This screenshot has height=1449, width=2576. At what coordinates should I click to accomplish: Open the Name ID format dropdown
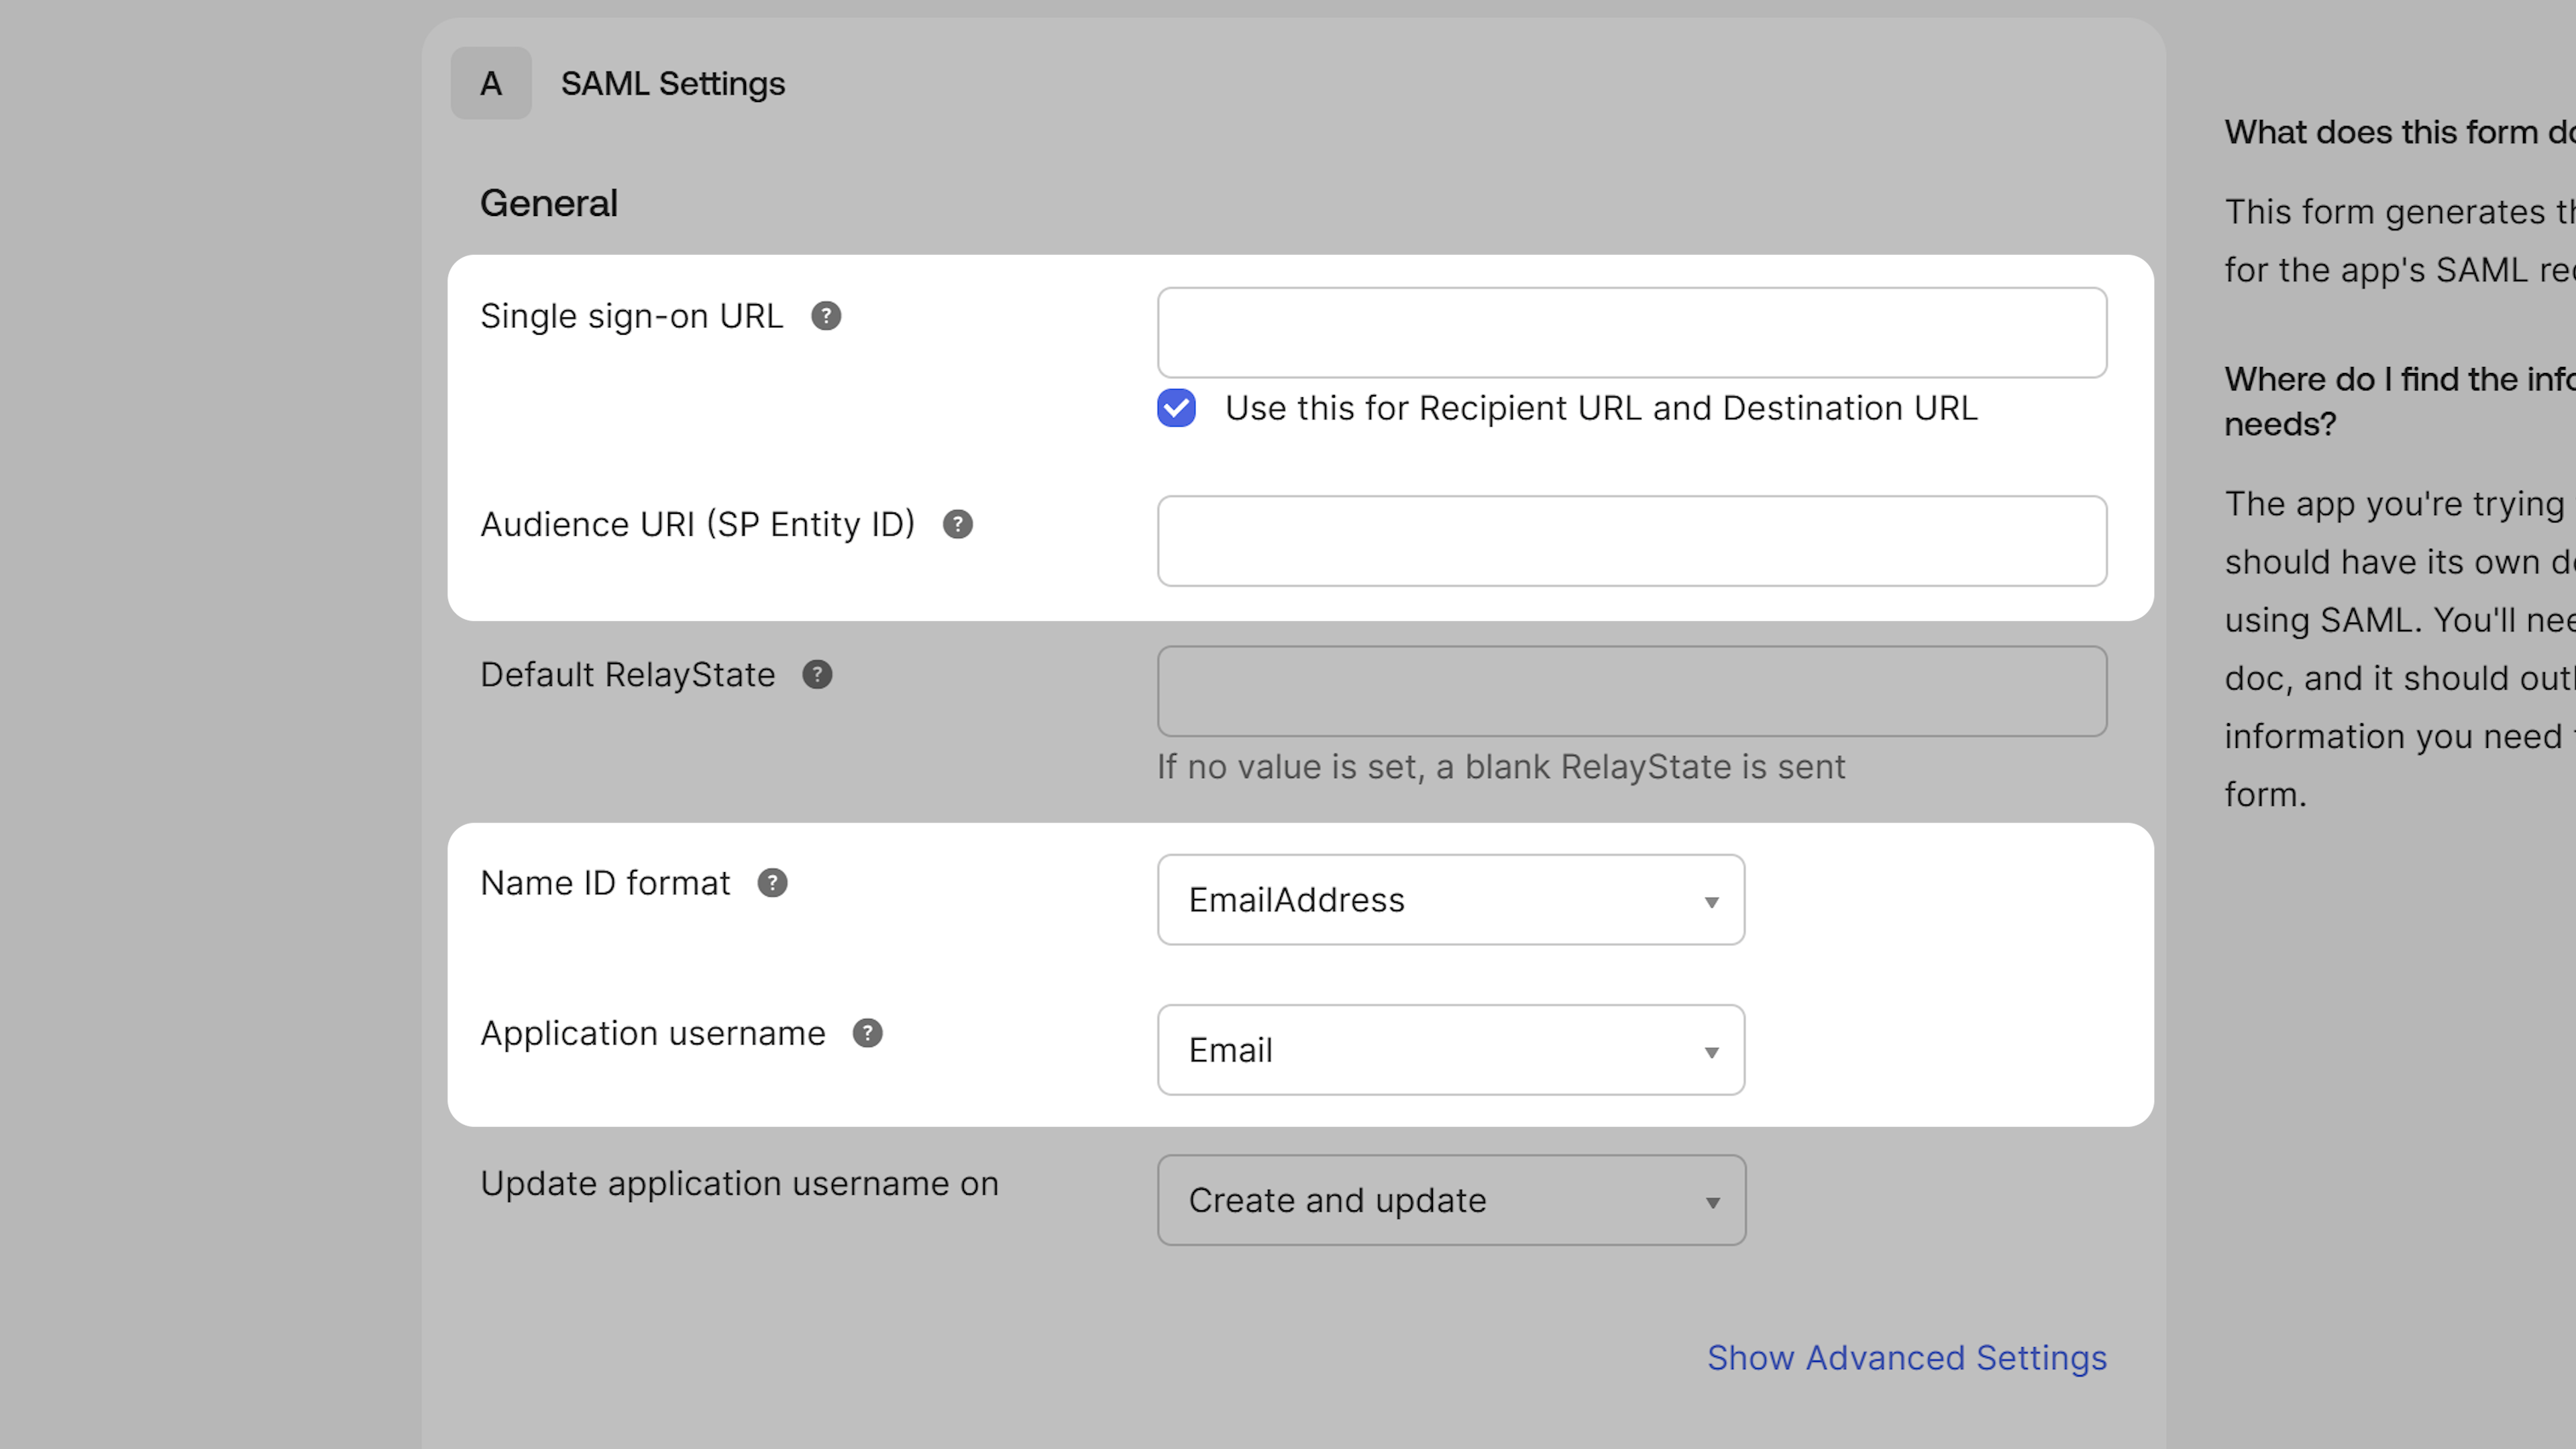coord(1451,900)
